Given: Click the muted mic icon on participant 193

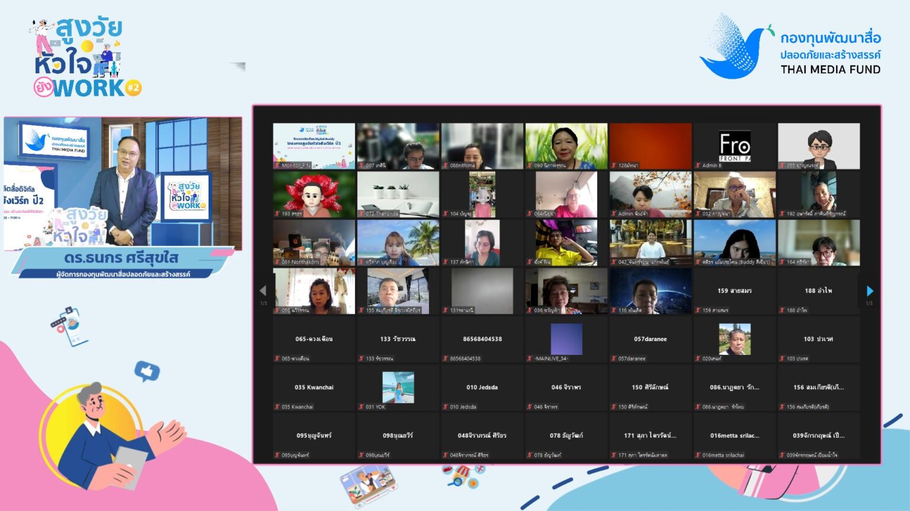Looking at the screenshot, I should pos(277,214).
